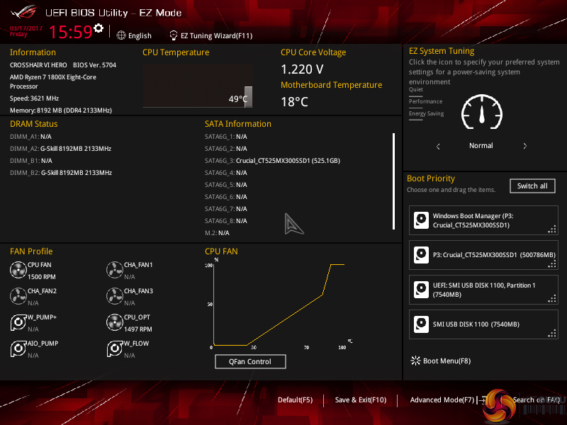The height and width of the screenshot is (425, 567).
Task: Click the SATA6G_1: N/A entry
Action: pyautogui.click(x=226, y=137)
